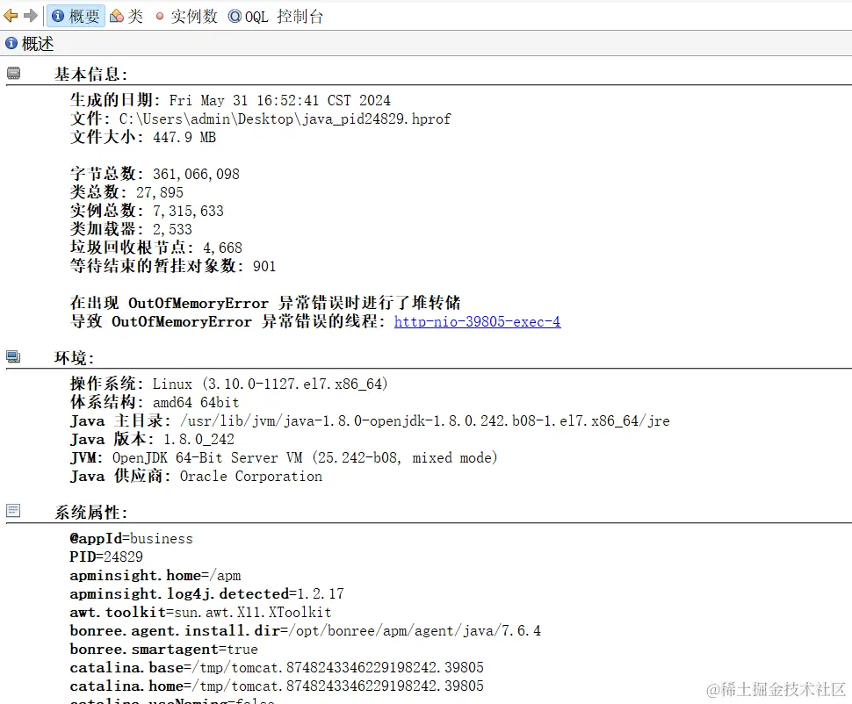852x704 pixels.
Task: Click the 概述 info icon
Action: click(x=11, y=43)
